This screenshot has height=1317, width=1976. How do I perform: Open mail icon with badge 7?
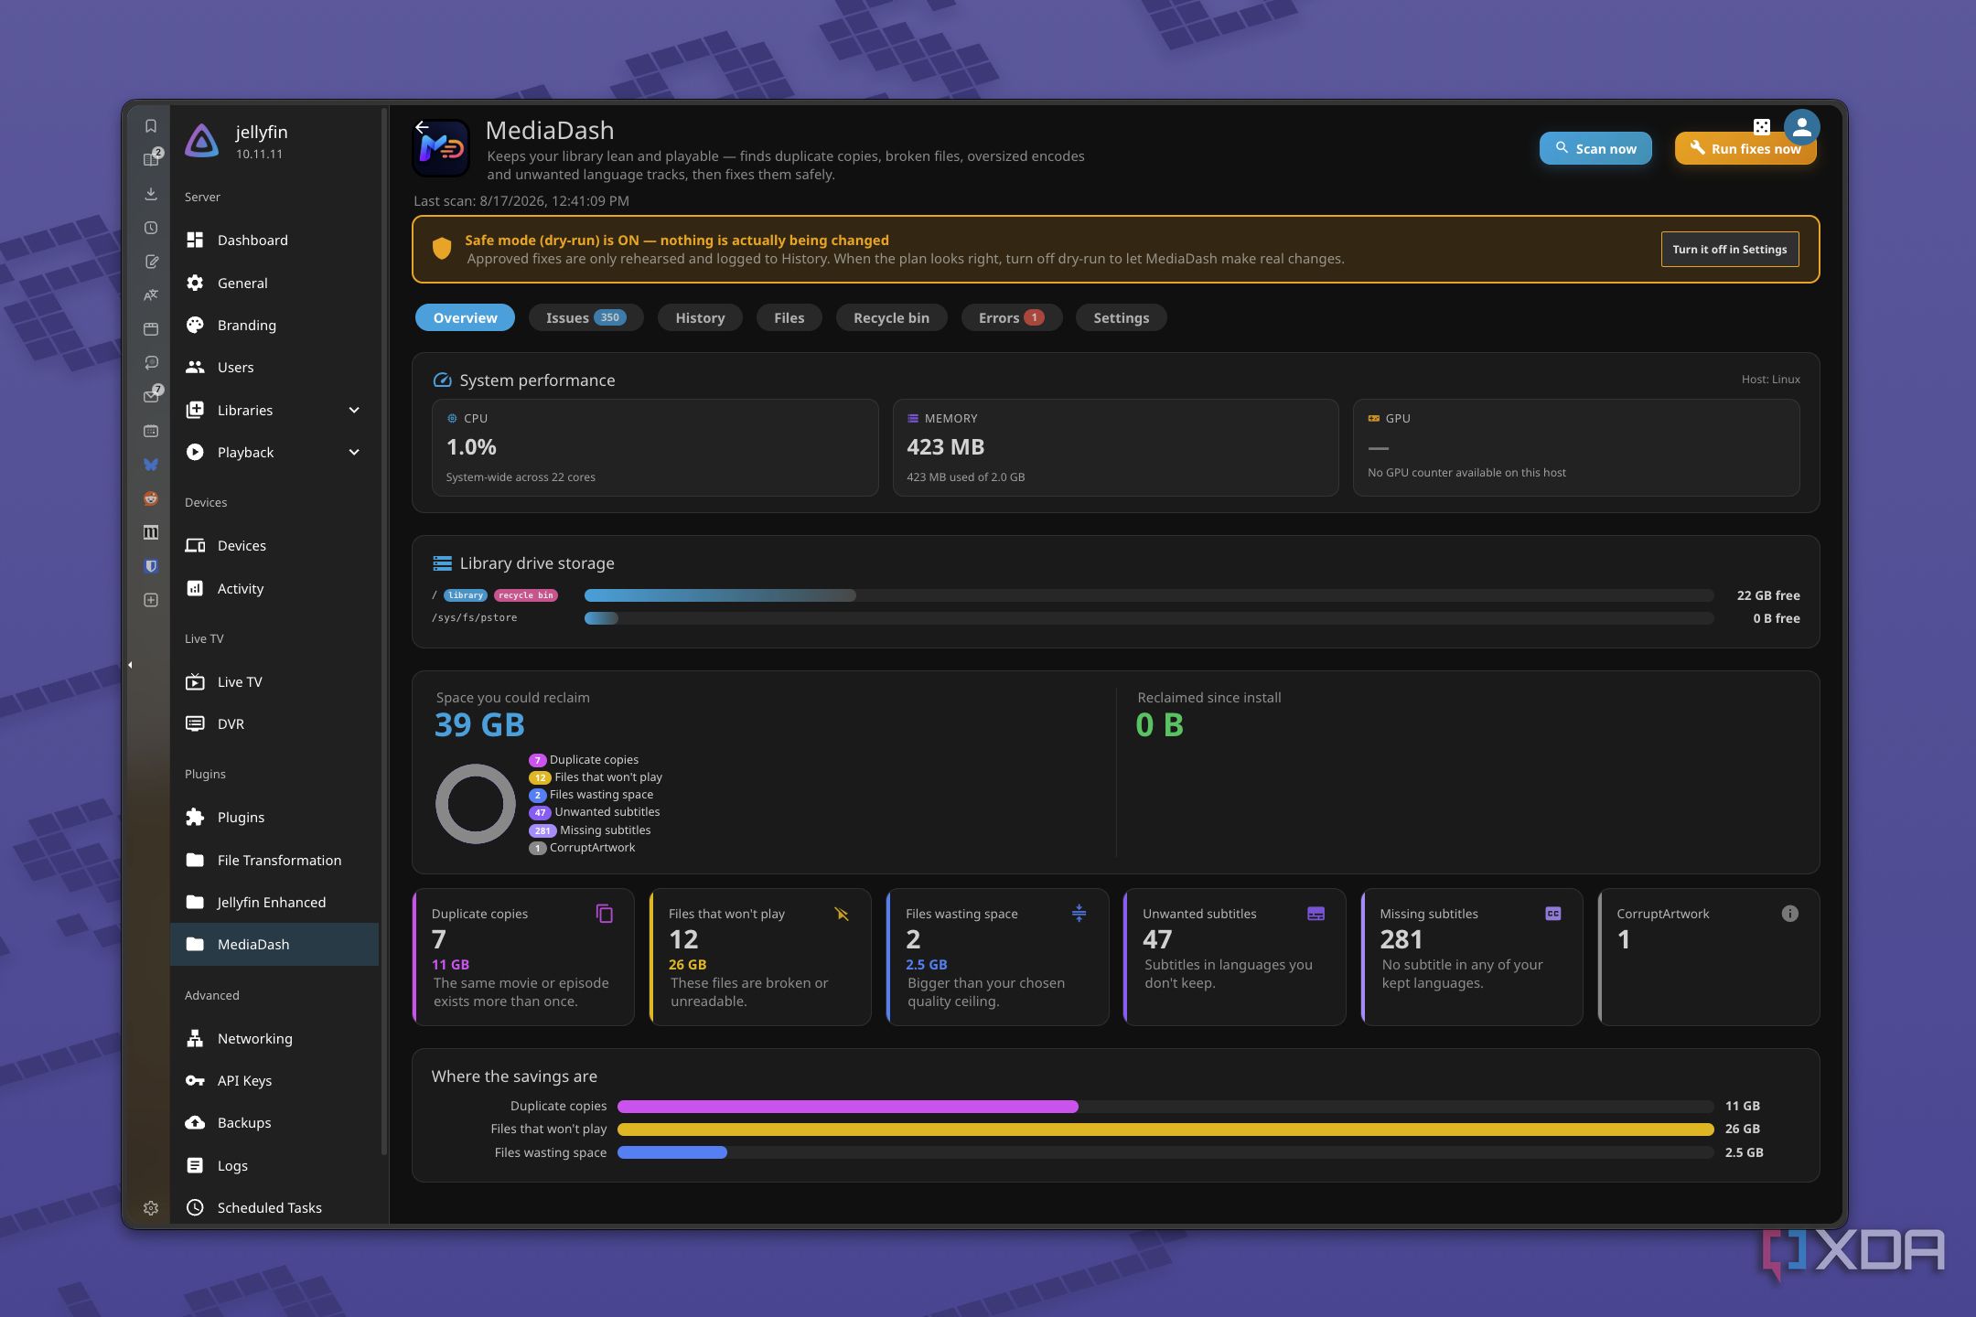[152, 395]
